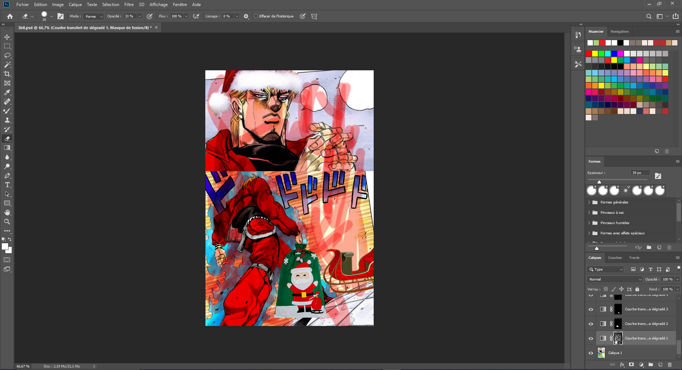Open the Navigation panel tab
Image resolution: width=682 pixels, height=370 pixels.
(x=619, y=32)
